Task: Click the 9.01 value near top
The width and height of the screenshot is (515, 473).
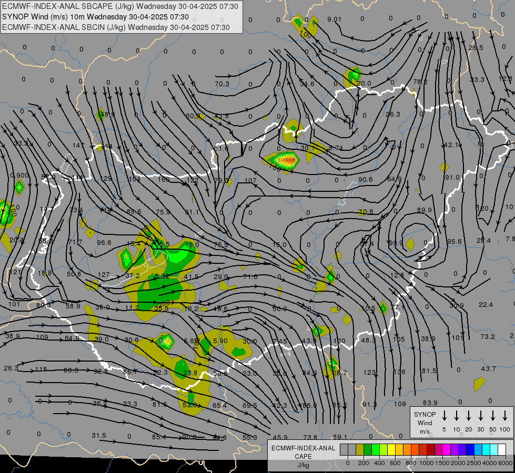Action: [335, 19]
